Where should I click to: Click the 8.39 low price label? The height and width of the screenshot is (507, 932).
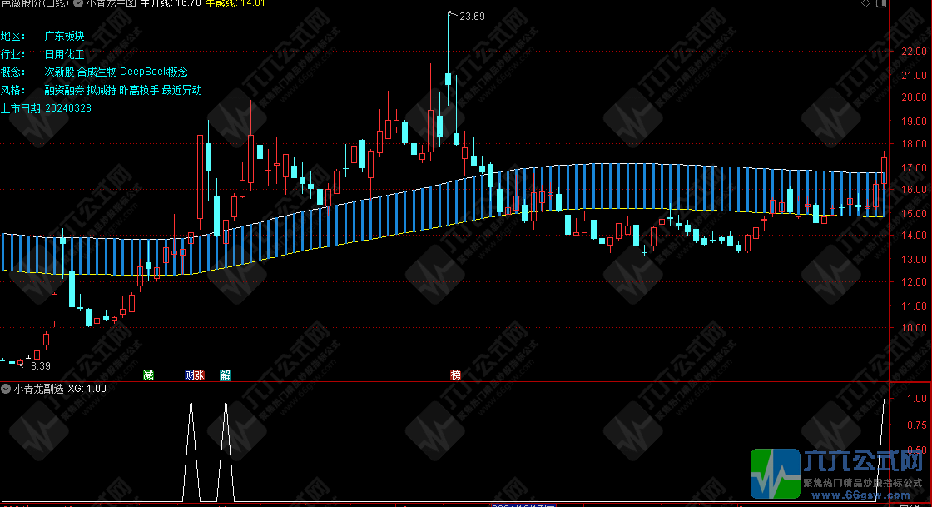40,365
